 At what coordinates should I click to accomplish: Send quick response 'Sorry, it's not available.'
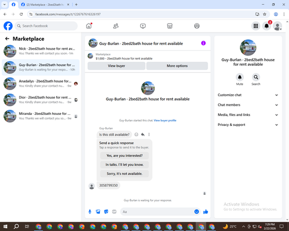(x=124, y=174)
